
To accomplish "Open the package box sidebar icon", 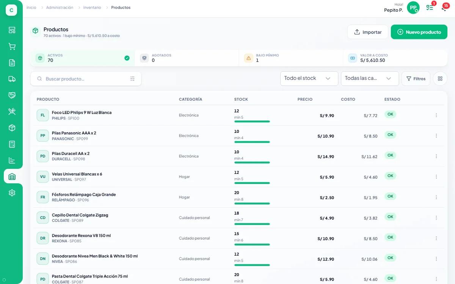I will tap(12, 128).
